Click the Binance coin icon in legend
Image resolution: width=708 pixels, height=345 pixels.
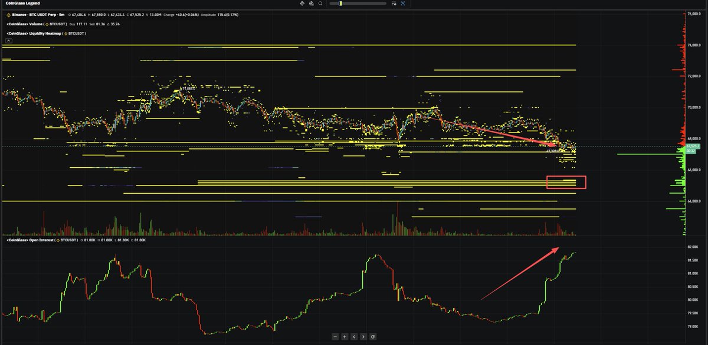(x=8, y=14)
